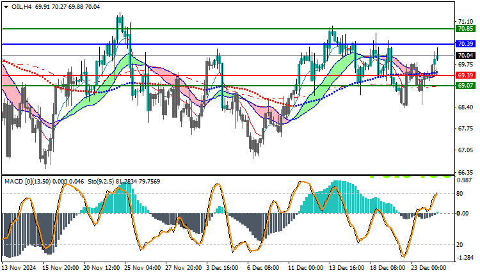Select the 25 Nov 04:00 time label
This screenshot has width=480, height=275.
pyautogui.click(x=142, y=268)
